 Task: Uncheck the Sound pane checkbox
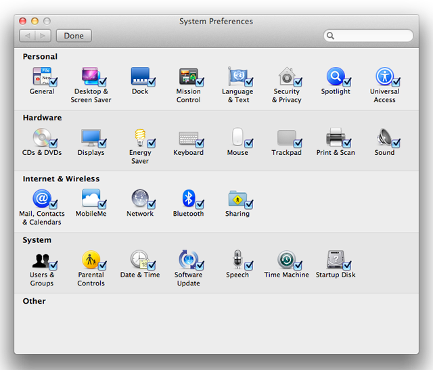(x=396, y=143)
